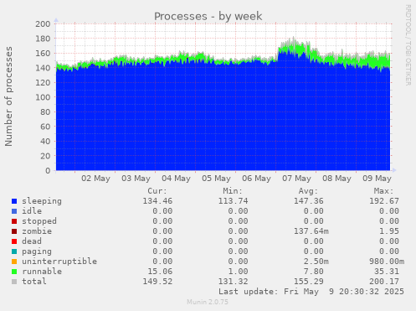
Task: Click the '08 May' x-axis label
Action: [x=336, y=179]
